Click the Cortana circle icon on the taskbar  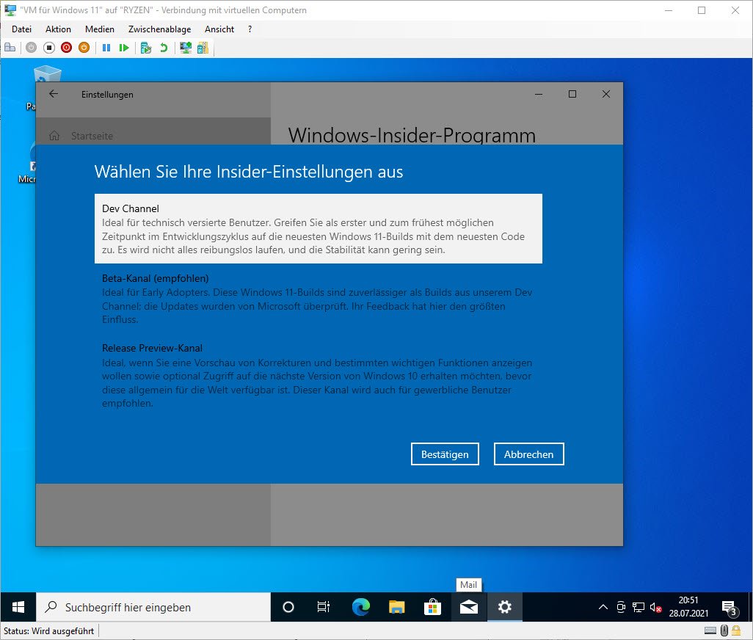(x=288, y=608)
